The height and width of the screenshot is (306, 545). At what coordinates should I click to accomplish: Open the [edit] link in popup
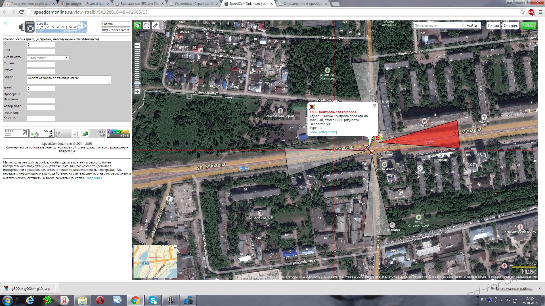tap(323, 132)
